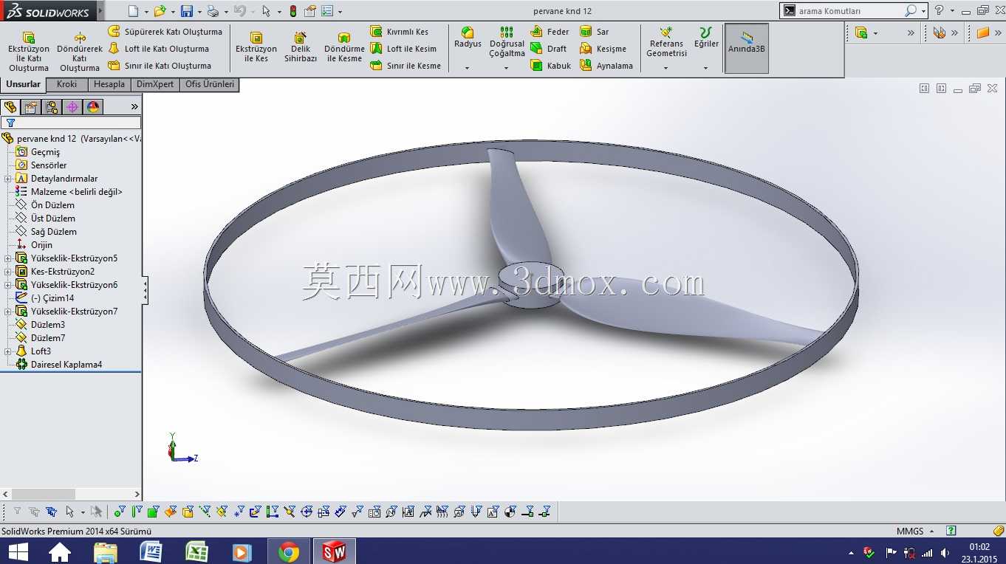Viewport: 1006px width, 564px height.
Task: Save the part with the floppy disk icon
Action: pos(187,11)
